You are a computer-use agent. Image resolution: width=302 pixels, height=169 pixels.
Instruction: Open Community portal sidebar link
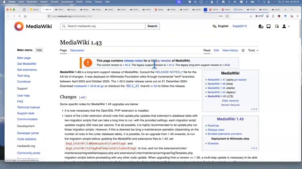[x=28, y=153]
